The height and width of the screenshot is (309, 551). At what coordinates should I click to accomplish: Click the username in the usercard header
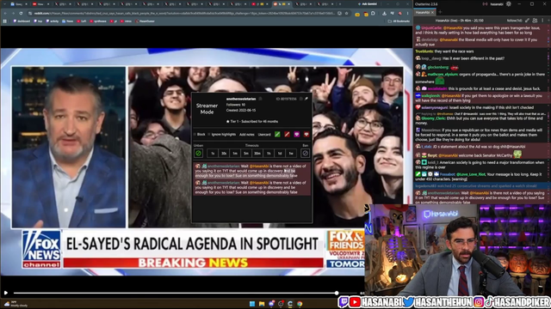[241, 99]
